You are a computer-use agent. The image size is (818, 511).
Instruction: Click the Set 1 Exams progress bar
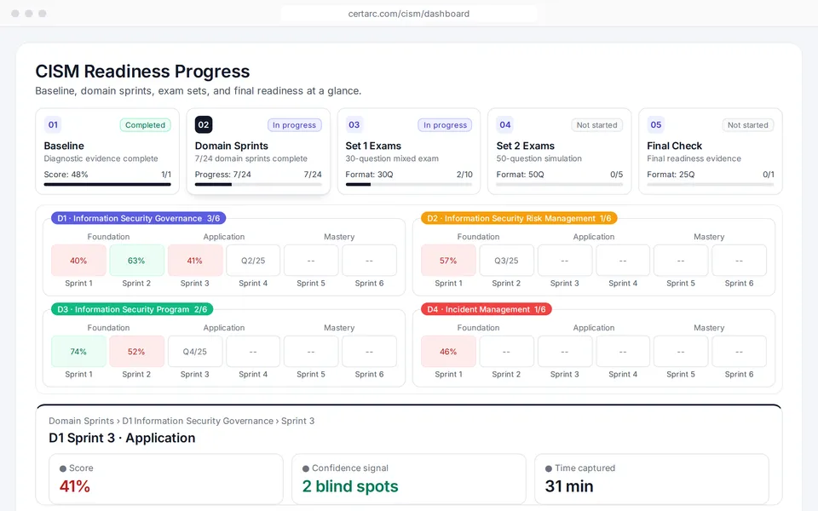click(409, 184)
